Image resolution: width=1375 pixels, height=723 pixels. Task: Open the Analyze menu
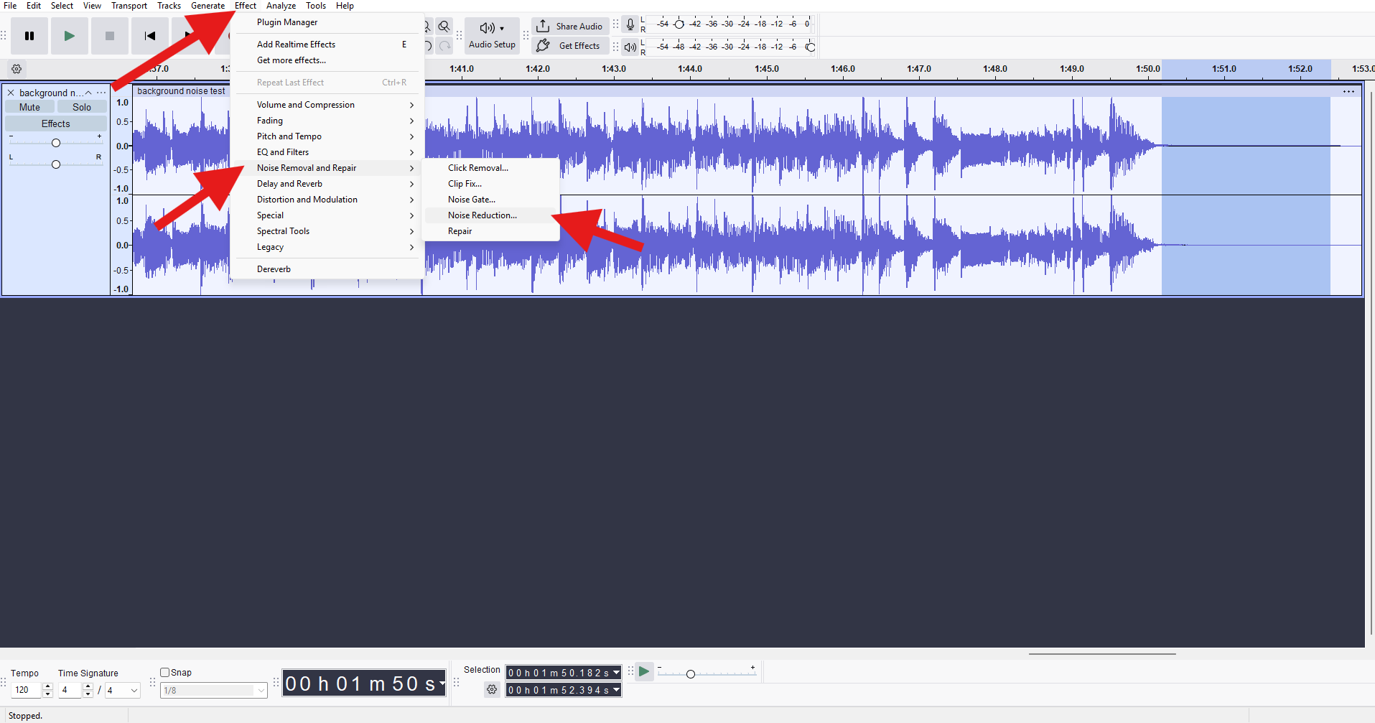281,5
